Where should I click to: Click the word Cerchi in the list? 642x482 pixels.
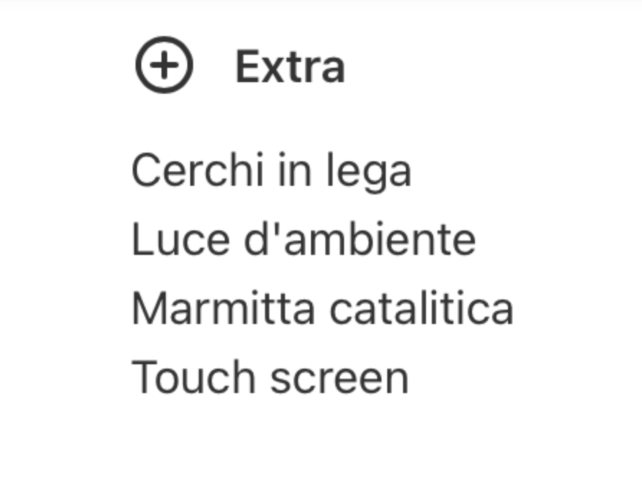[197, 170]
